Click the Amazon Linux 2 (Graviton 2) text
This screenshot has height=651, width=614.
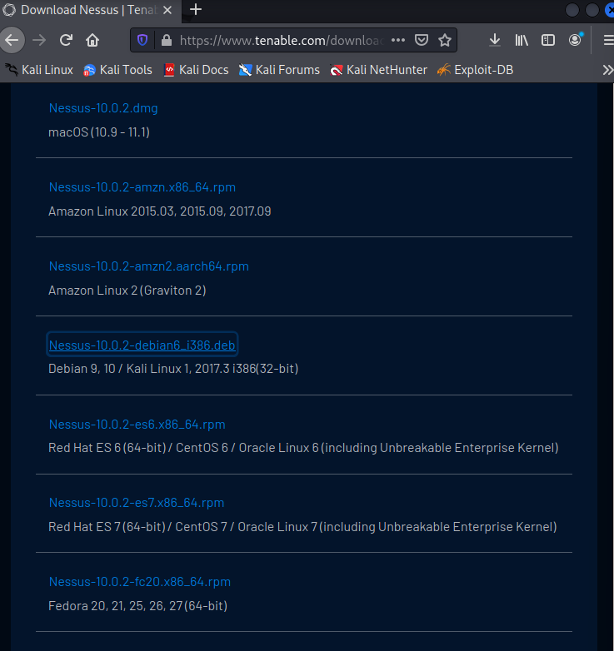tap(127, 291)
